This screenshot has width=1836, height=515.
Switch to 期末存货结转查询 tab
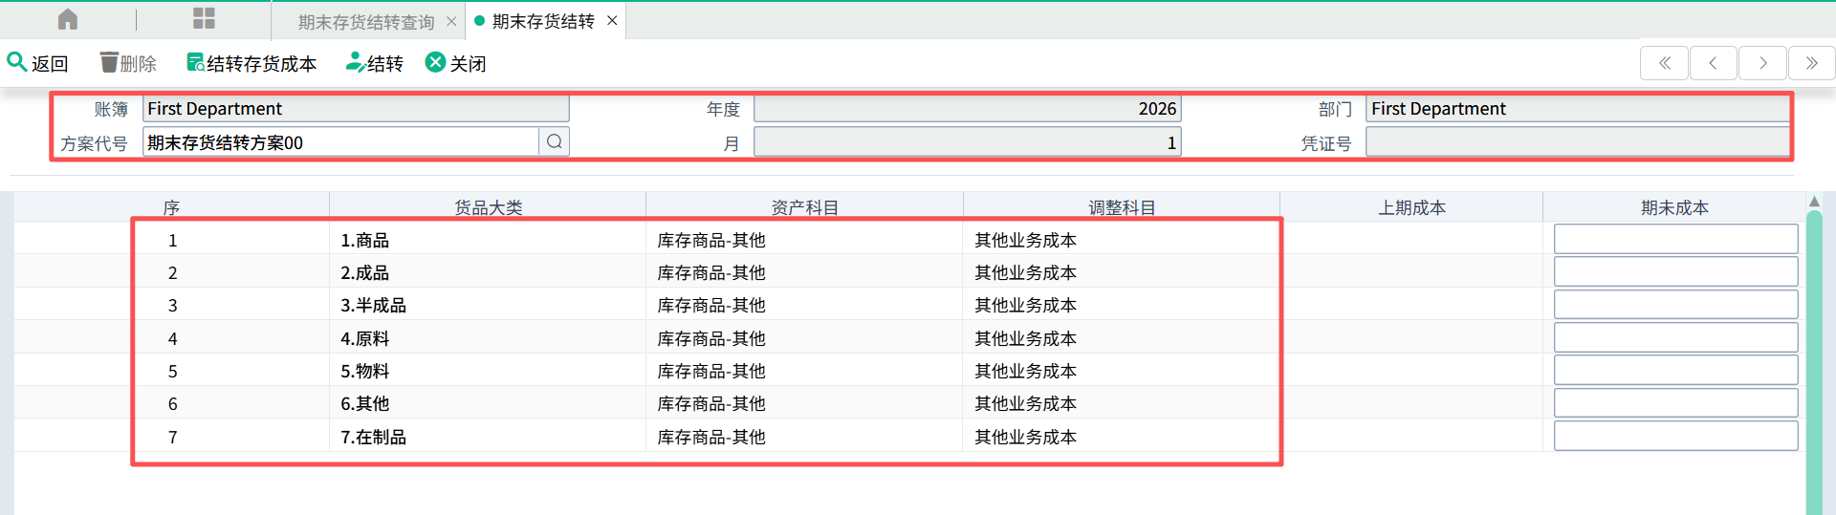click(x=365, y=21)
